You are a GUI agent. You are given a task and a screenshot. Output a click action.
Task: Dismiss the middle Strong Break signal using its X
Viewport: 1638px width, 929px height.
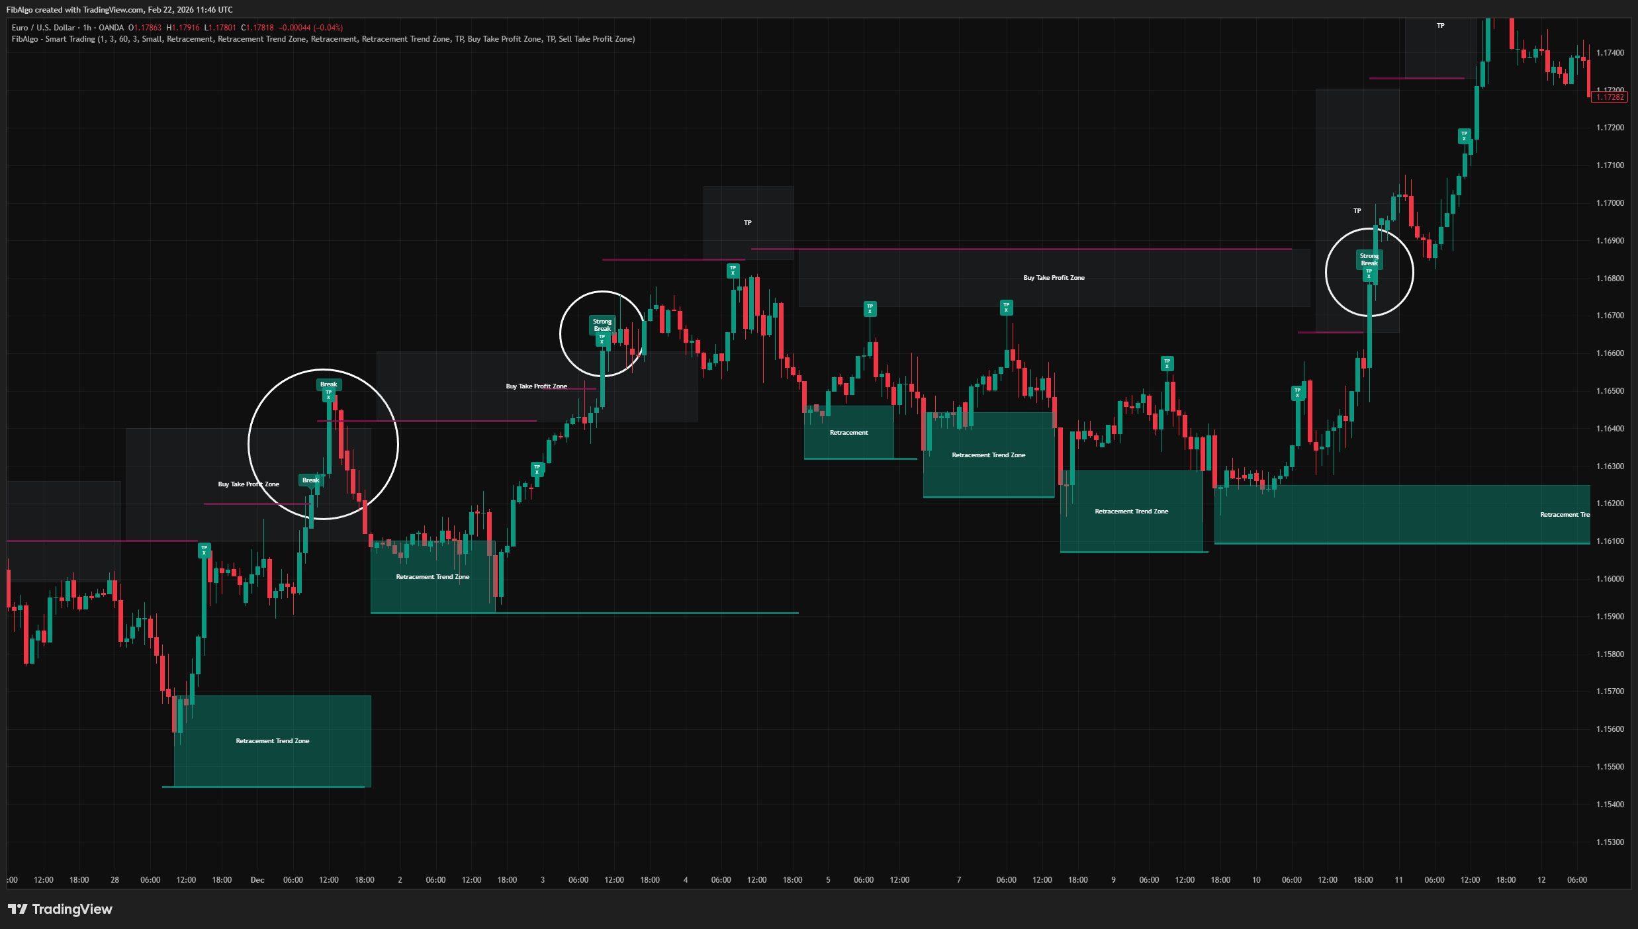tap(602, 343)
